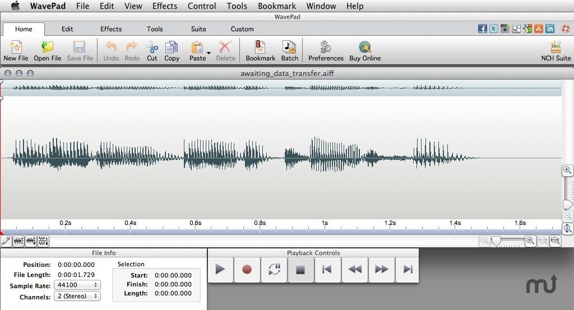Open the Sample Rate 44100 dropdown

[77, 285]
